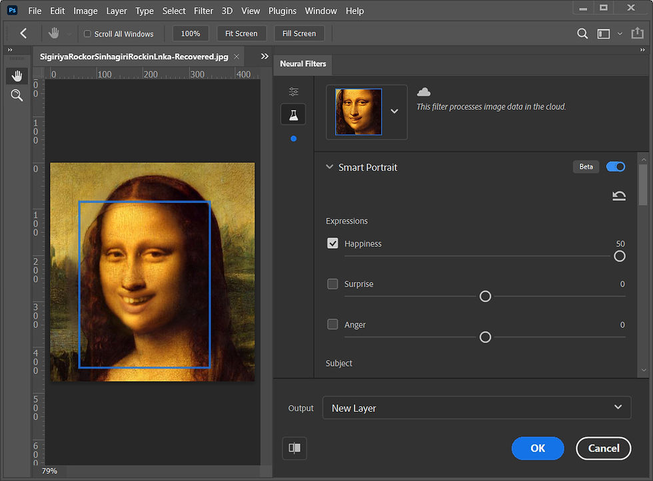
Task: Open the Select menu
Action: (174, 11)
